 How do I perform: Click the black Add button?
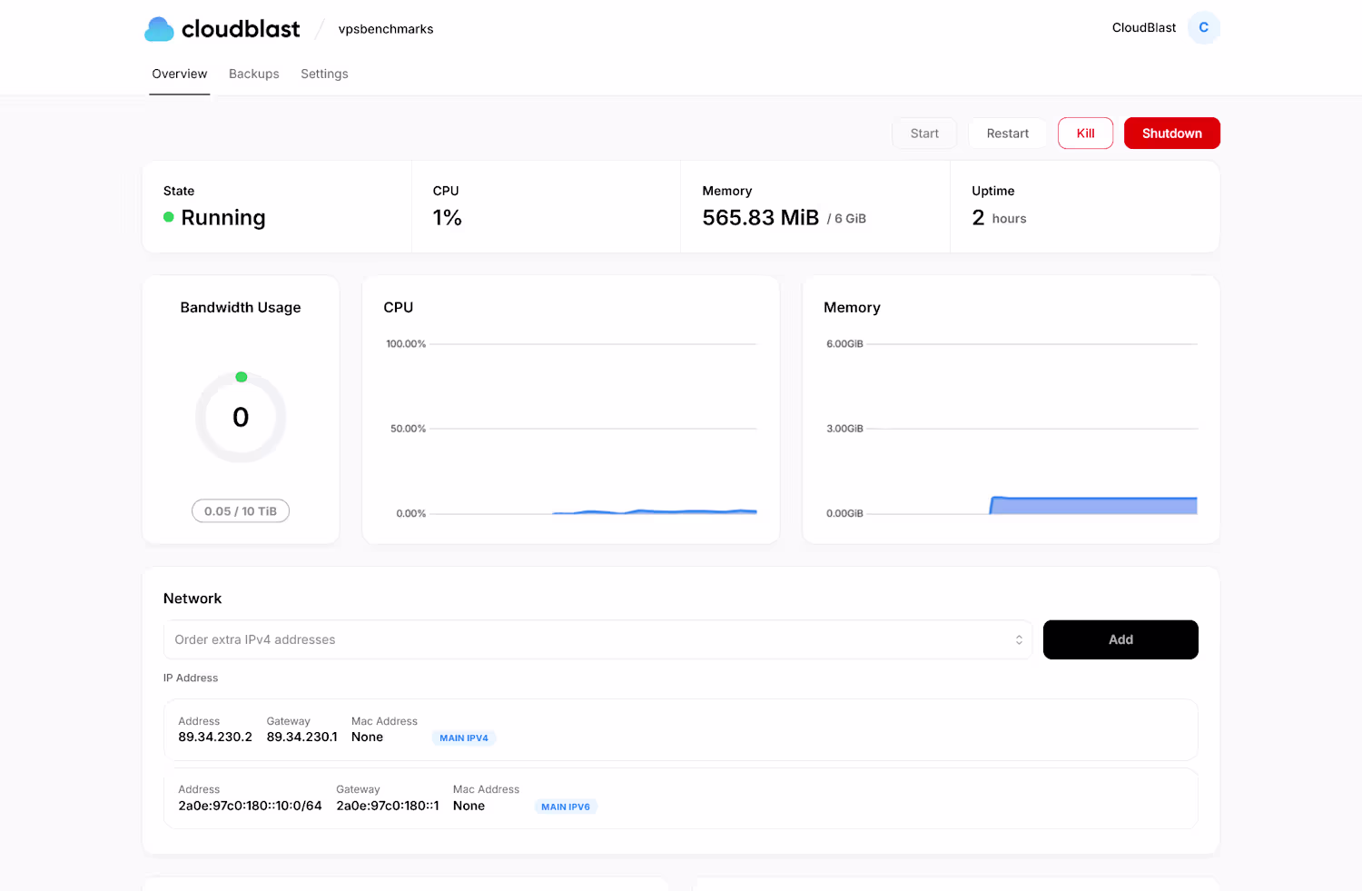coord(1120,639)
